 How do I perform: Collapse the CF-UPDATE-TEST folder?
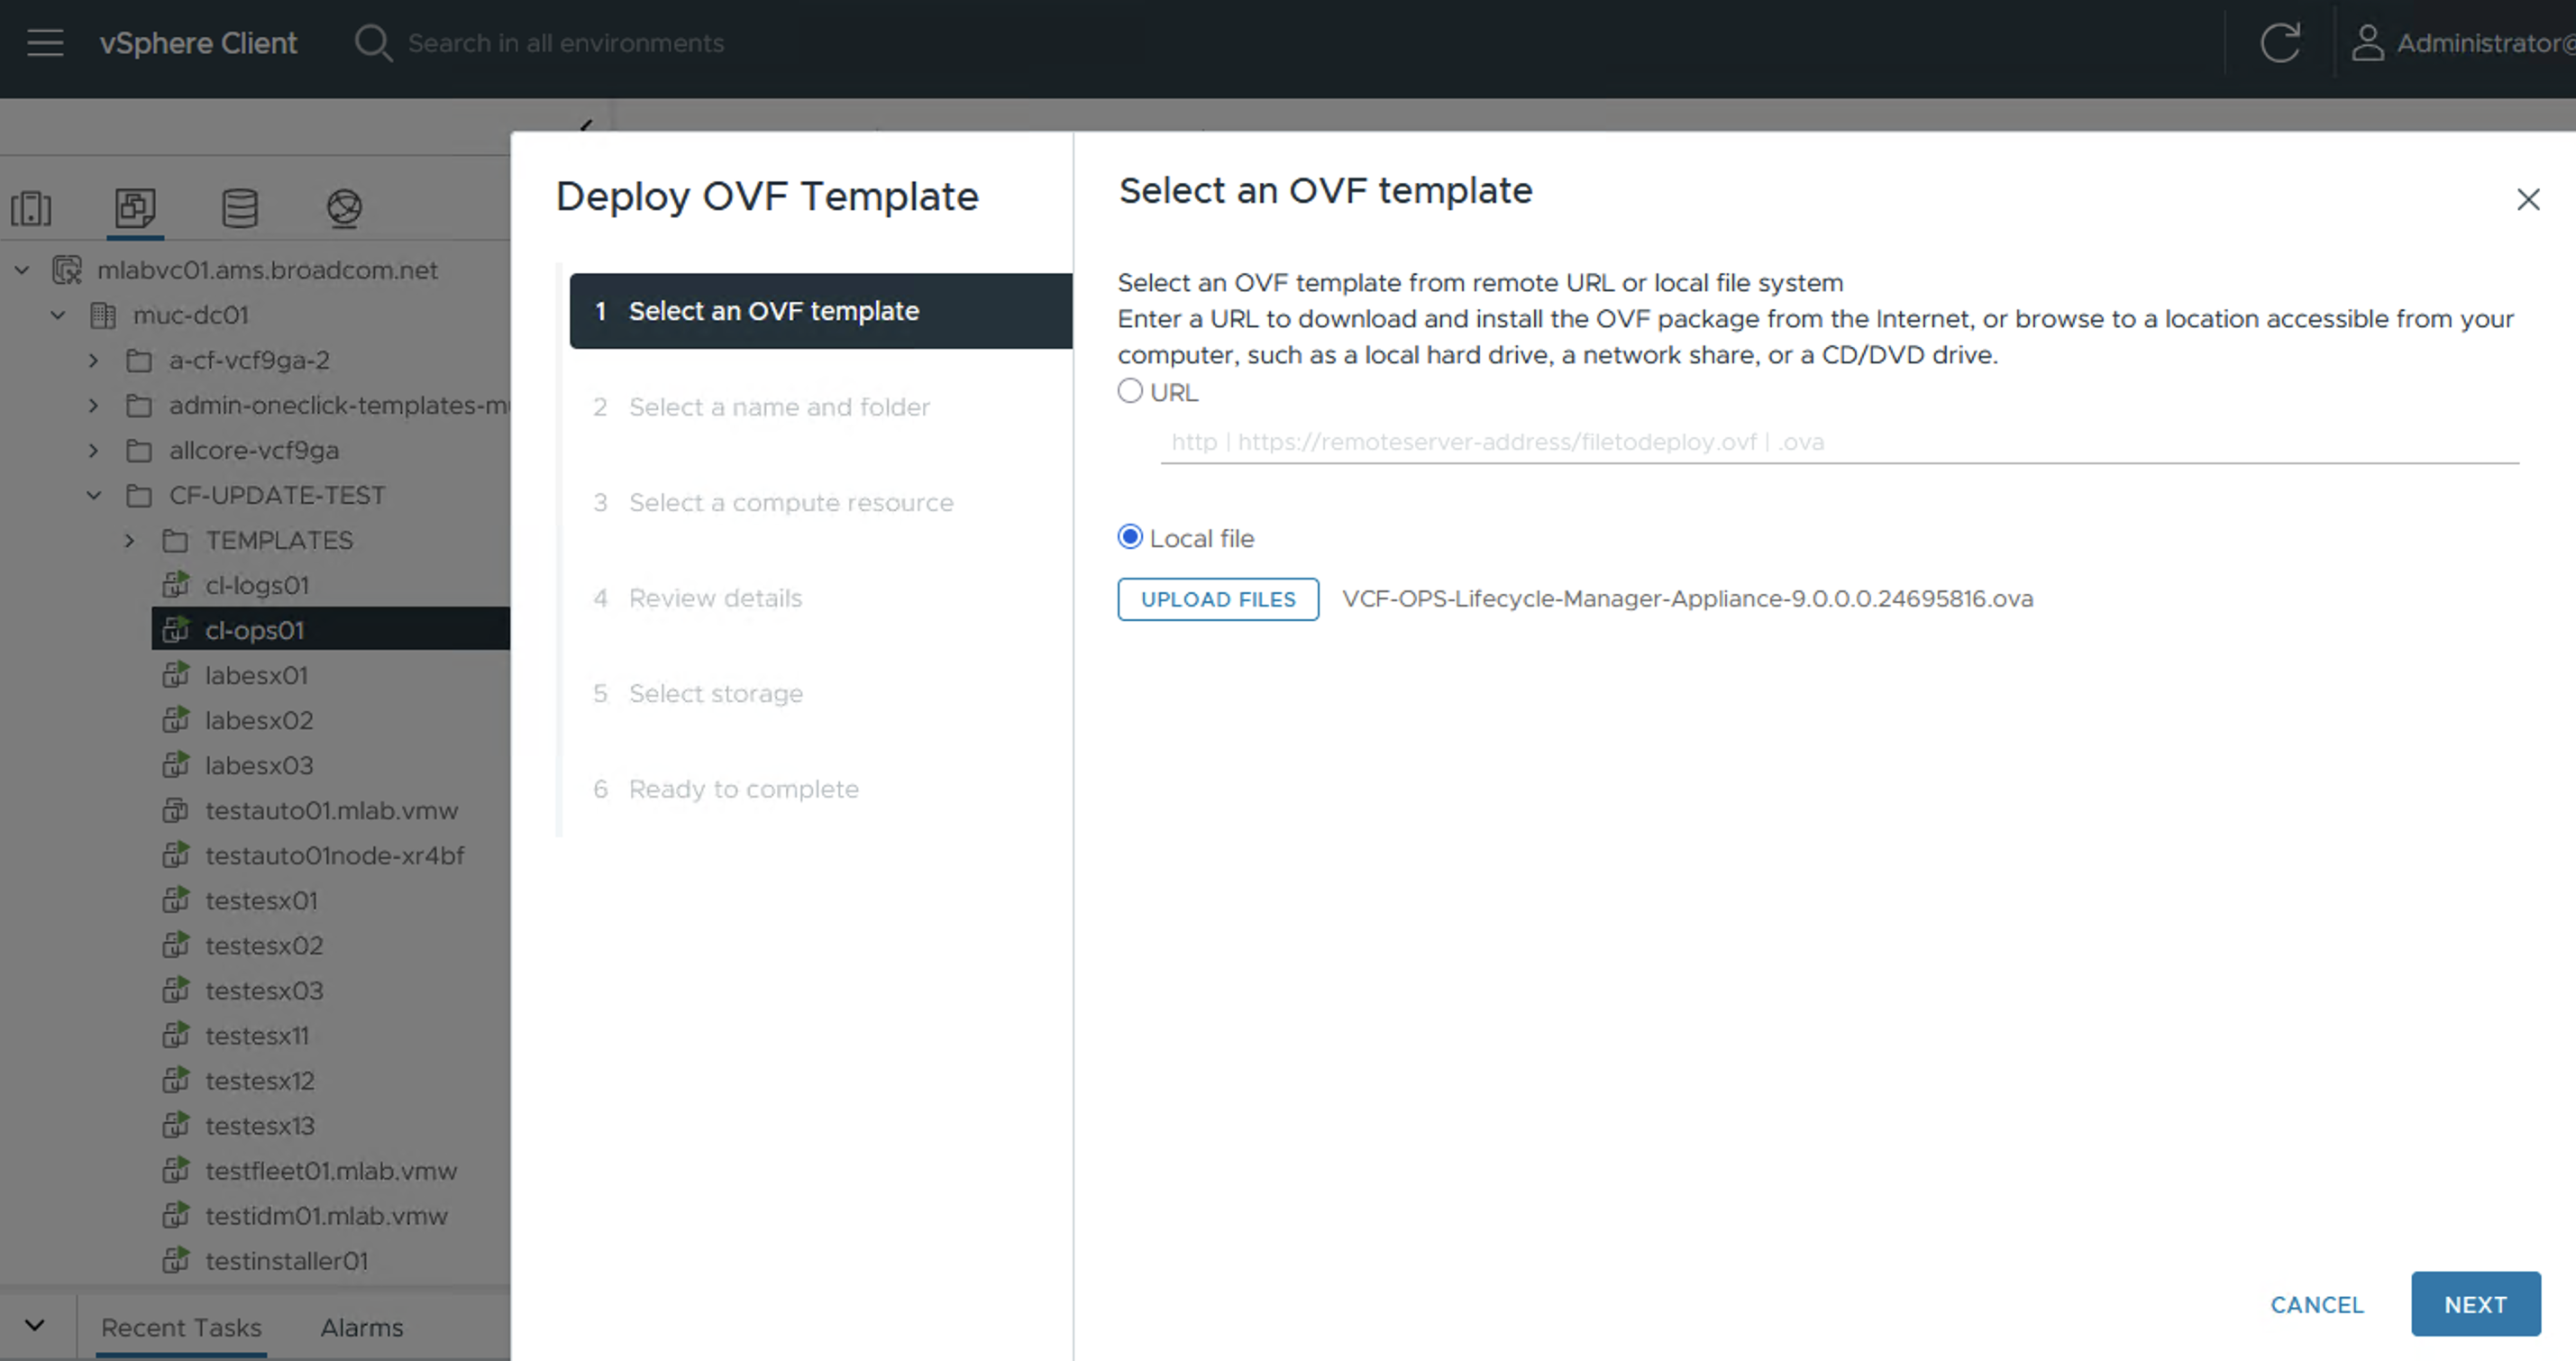coord(94,495)
